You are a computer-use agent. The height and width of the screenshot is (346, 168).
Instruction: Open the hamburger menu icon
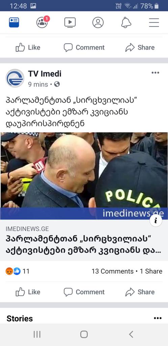[154, 23]
